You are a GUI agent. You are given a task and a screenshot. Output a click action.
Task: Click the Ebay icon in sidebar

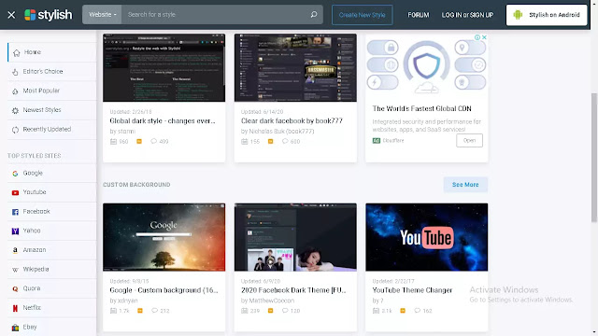click(15, 328)
